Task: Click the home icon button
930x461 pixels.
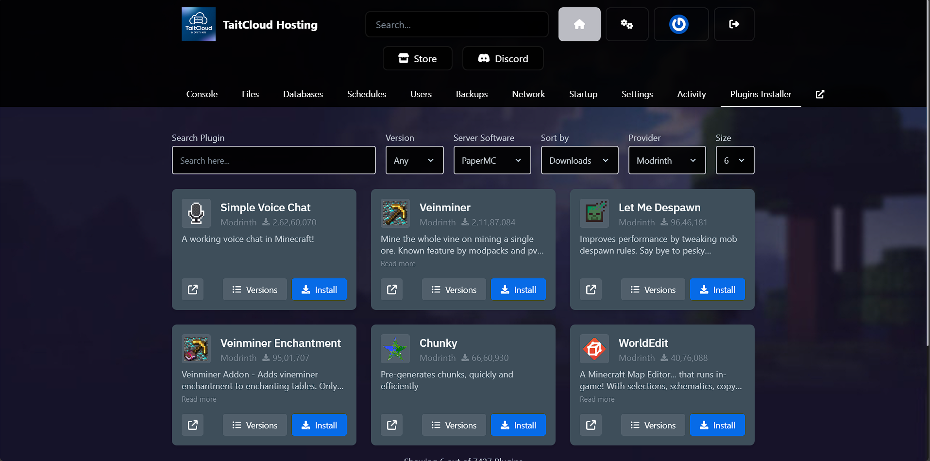Action: click(579, 24)
